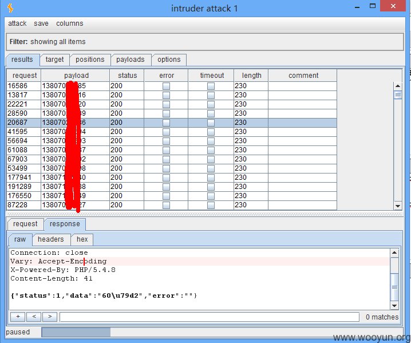The width and height of the screenshot is (411, 343).
Task: Sort by error column header
Action: (x=166, y=76)
